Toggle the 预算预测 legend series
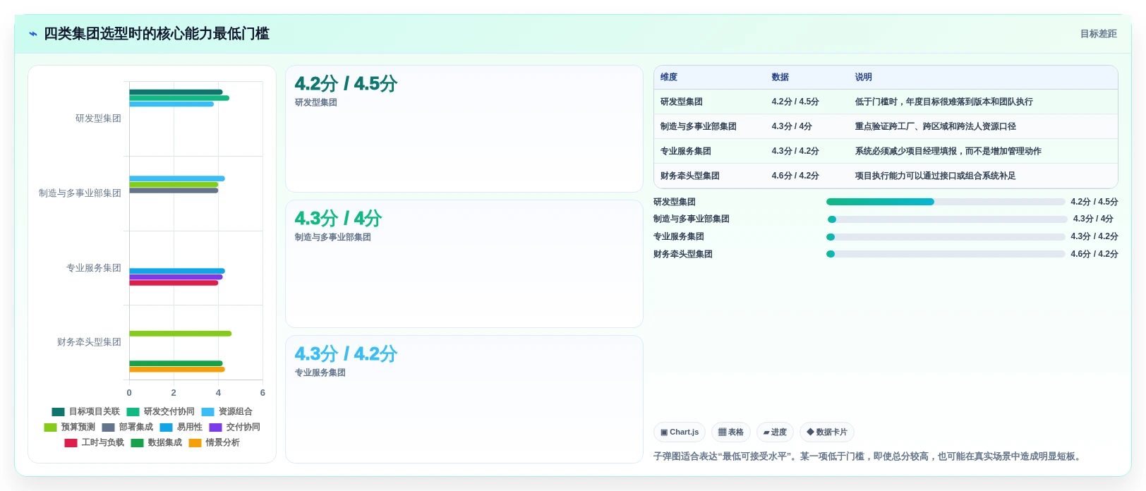This screenshot has height=491, width=1146. pos(70,428)
